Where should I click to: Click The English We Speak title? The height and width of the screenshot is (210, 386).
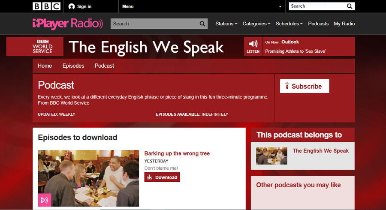point(146,47)
